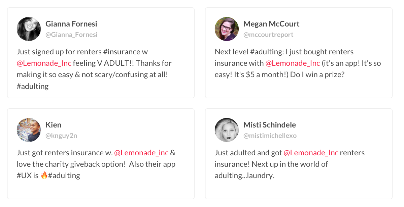Click Misti Schindele's profile avatar
This screenshot has height=207, width=404.
(227, 130)
